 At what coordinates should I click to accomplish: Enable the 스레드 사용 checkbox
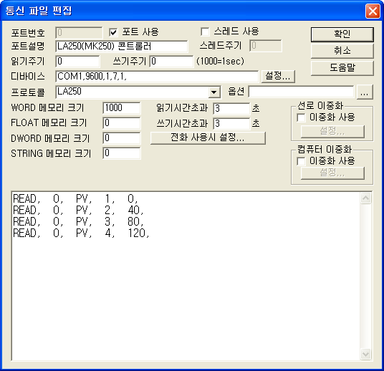point(205,32)
